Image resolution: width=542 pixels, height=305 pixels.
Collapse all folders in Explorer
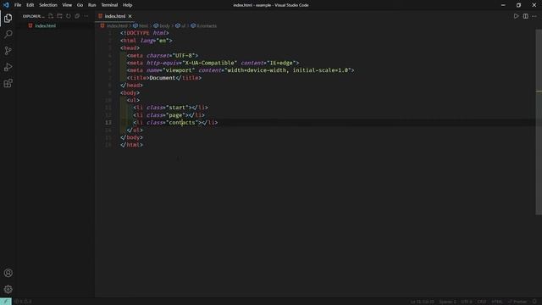(x=77, y=16)
